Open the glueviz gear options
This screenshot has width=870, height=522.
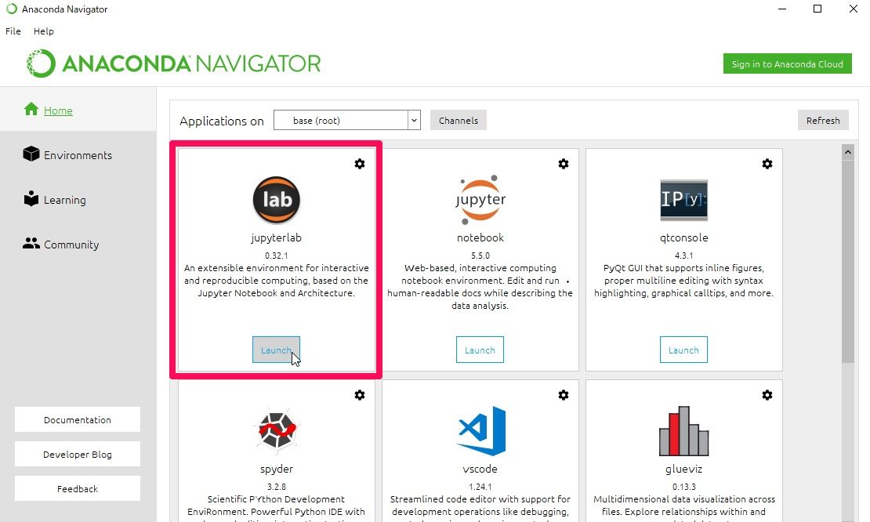tap(767, 395)
